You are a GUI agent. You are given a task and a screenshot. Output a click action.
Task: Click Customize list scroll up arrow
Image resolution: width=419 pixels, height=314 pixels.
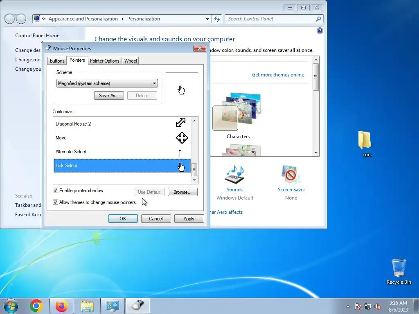point(194,121)
